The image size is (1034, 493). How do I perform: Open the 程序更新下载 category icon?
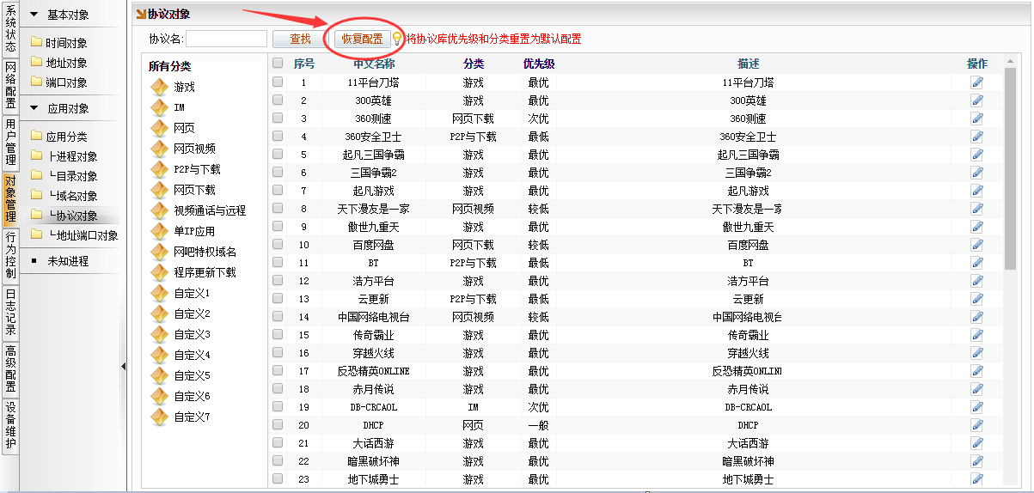(x=159, y=272)
